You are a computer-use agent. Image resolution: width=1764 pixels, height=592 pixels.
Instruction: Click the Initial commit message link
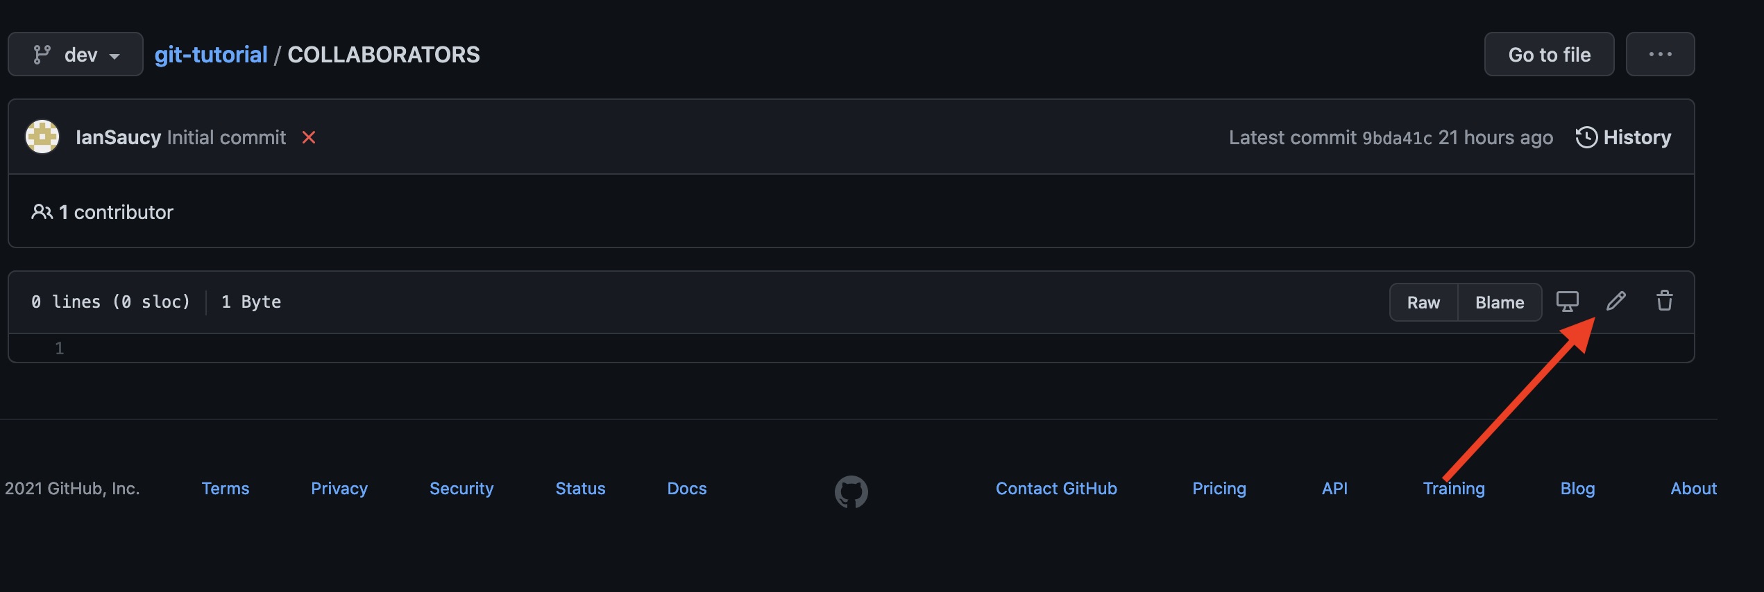coord(225,137)
